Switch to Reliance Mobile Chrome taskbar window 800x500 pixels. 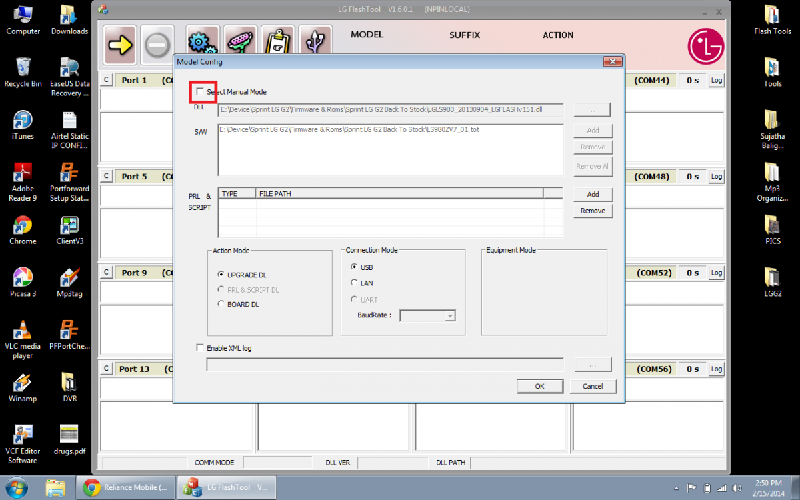[x=126, y=487]
